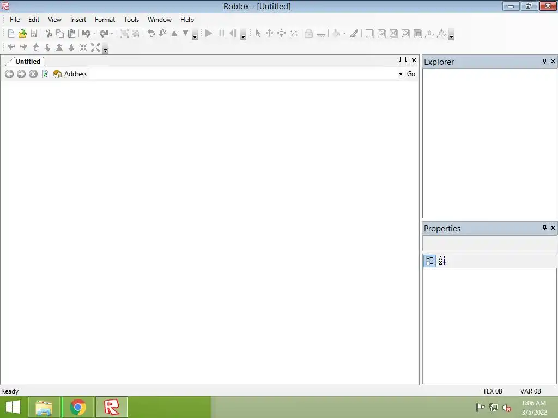Expand overflow options after the down-triangle icon
The width and height of the screenshot is (558, 418).
pyautogui.click(x=195, y=35)
